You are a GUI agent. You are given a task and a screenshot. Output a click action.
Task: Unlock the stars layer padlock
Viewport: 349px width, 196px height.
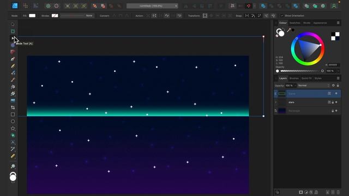coord(333,102)
